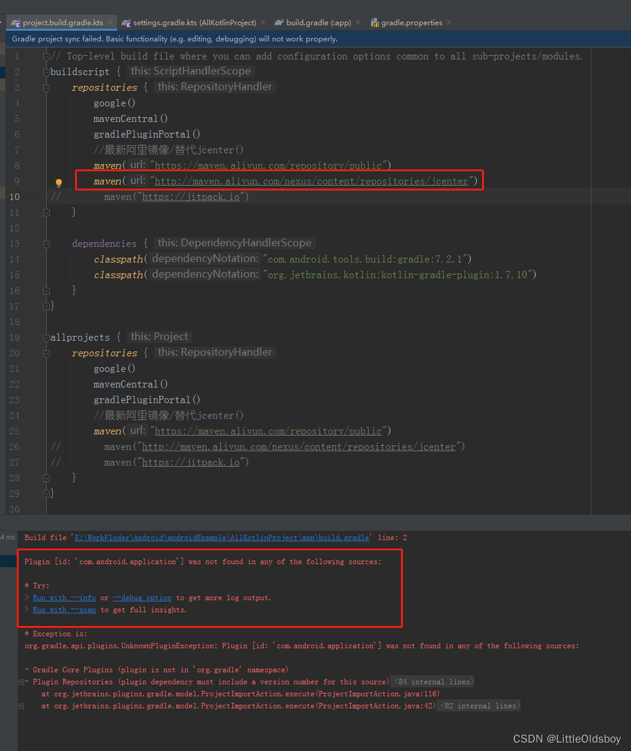Click the ProjectImportAction.java:116 stack trace line
The height and width of the screenshot is (751, 631).
(x=240, y=694)
